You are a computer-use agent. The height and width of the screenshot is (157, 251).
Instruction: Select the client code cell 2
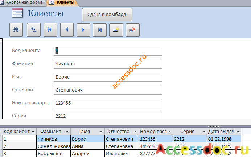(x=19, y=146)
